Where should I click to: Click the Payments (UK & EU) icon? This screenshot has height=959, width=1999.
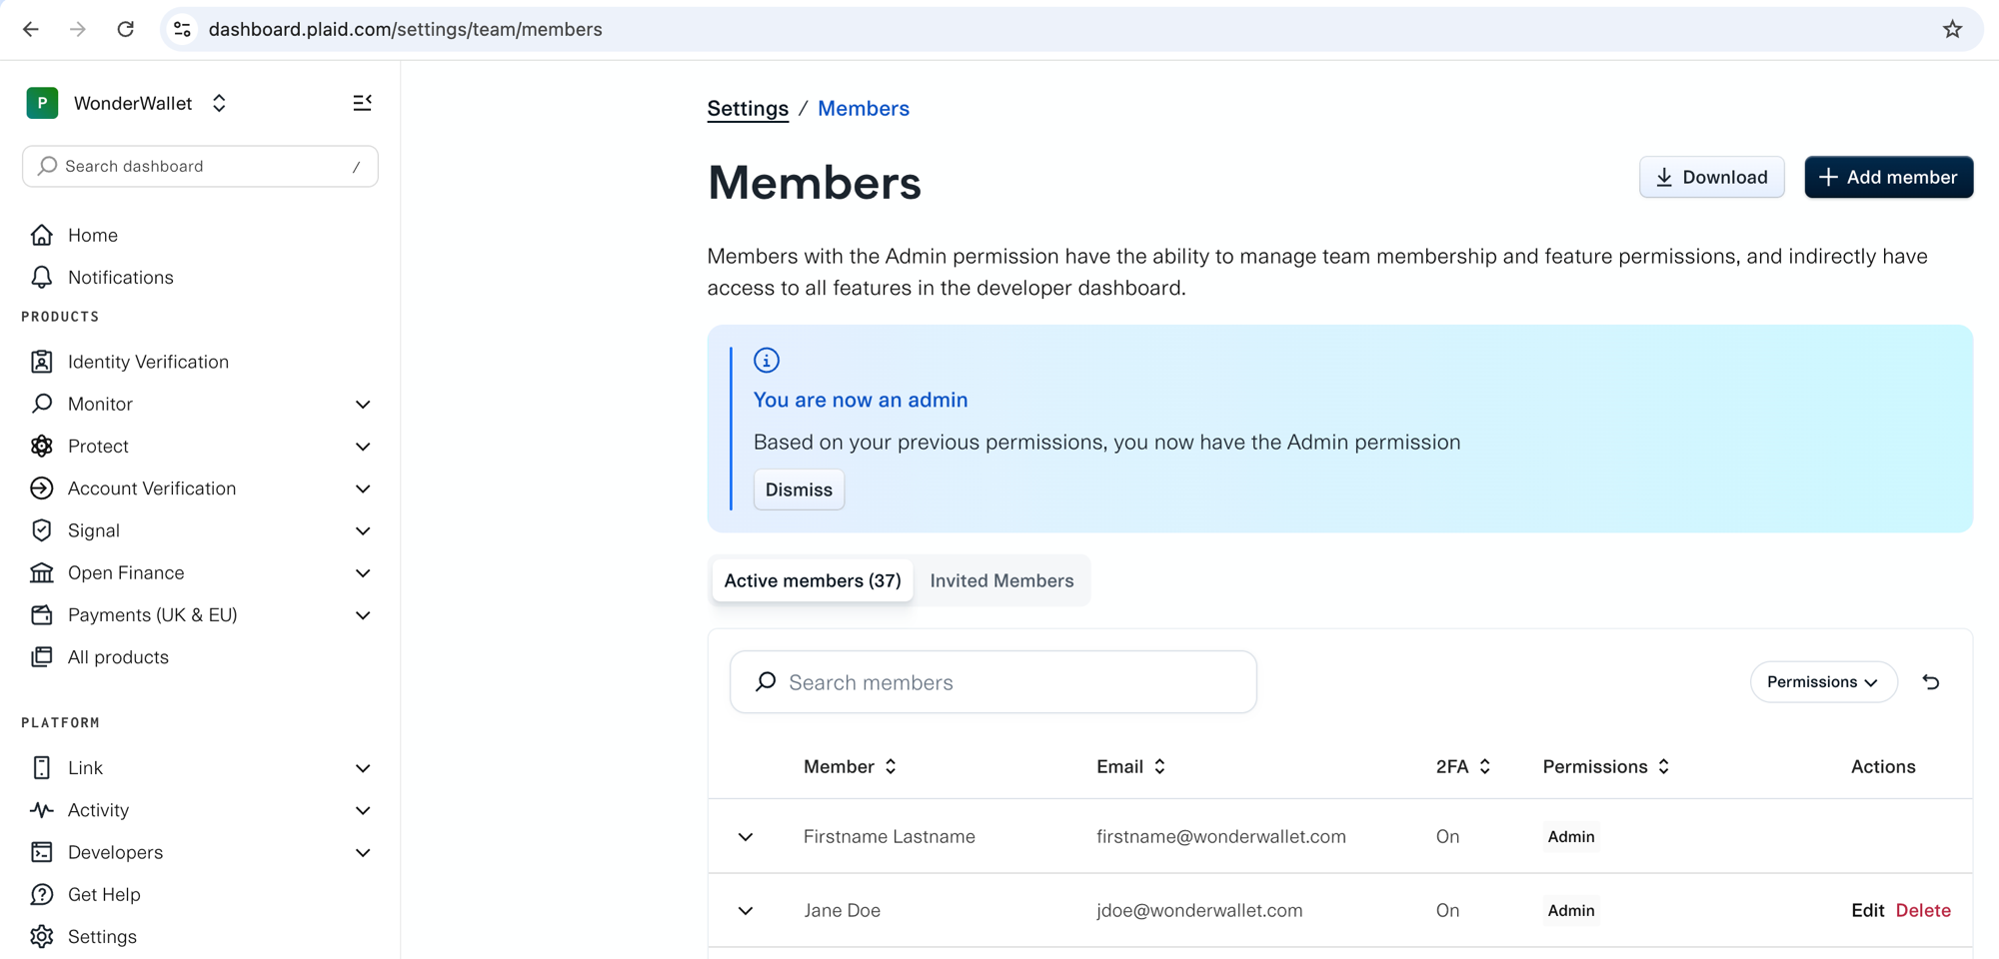tap(41, 614)
